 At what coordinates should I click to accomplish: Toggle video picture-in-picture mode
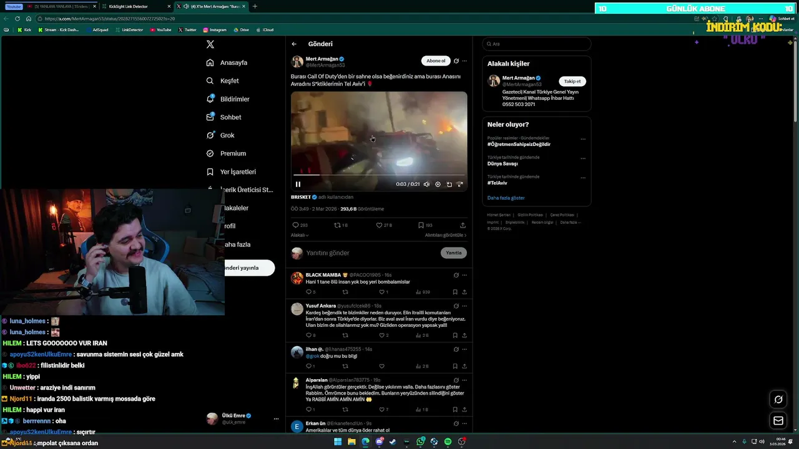point(449,184)
